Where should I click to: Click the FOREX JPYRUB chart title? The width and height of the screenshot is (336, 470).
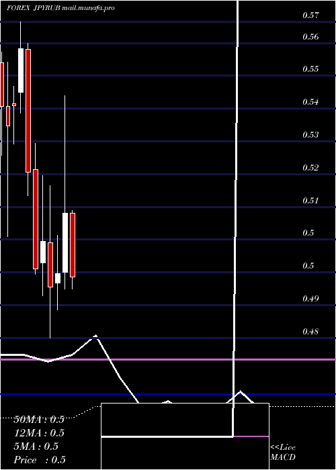click(60, 8)
